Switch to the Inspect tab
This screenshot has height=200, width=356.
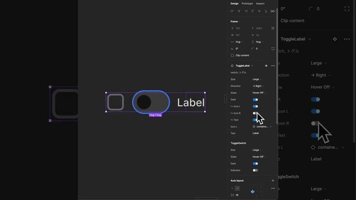click(260, 4)
